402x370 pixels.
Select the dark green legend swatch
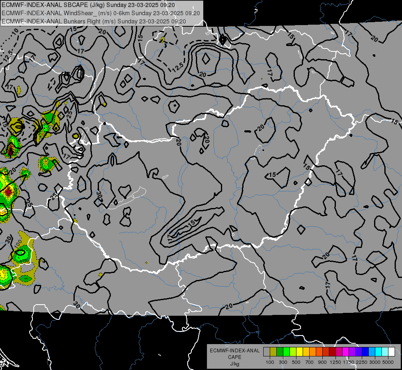pyautogui.click(x=280, y=351)
